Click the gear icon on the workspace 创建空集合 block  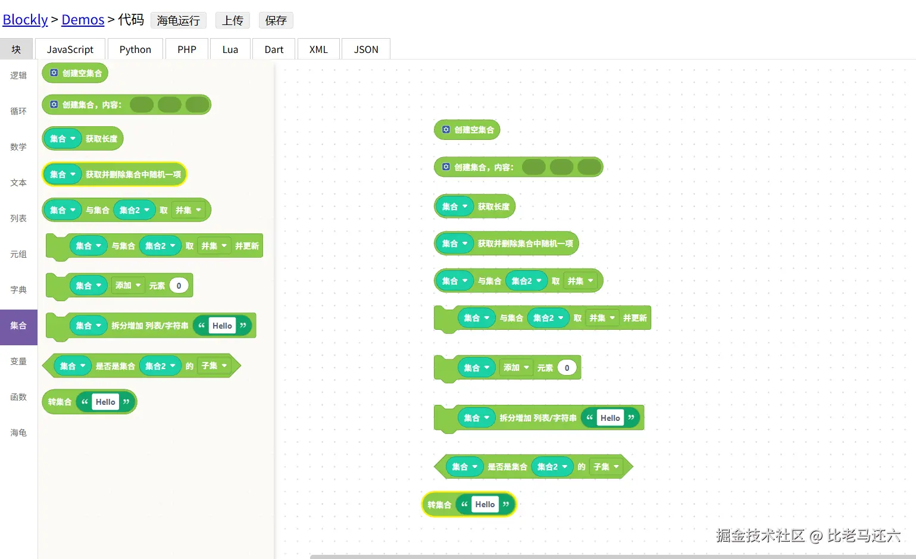(446, 129)
